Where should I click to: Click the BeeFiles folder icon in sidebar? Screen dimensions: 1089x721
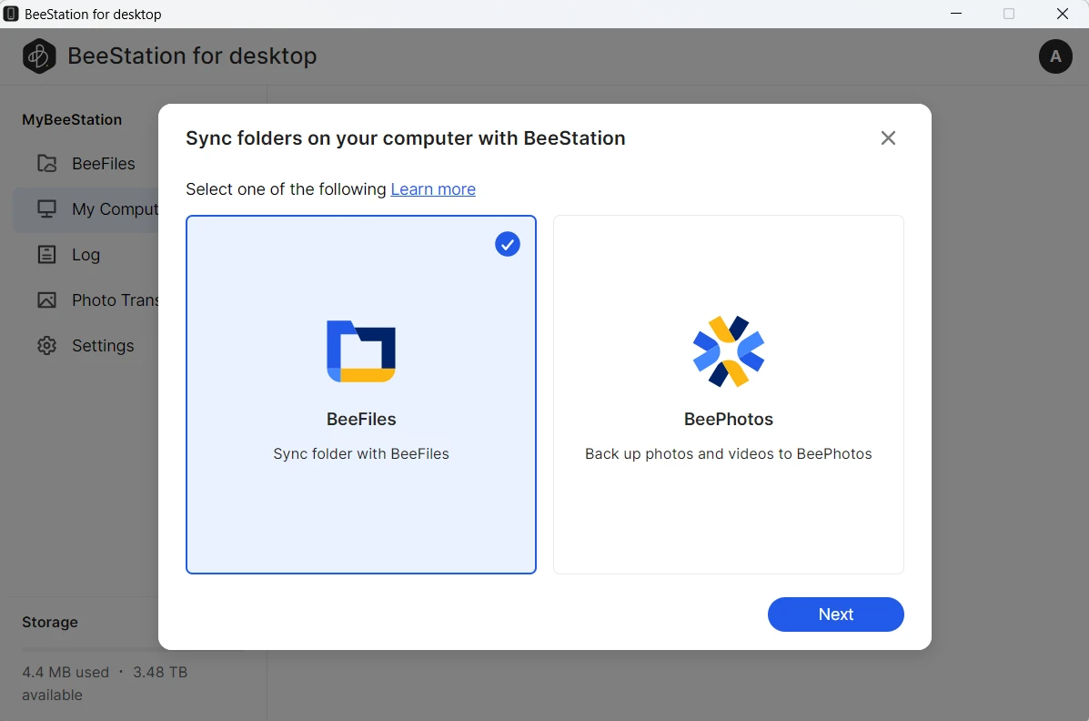[x=46, y=164]
